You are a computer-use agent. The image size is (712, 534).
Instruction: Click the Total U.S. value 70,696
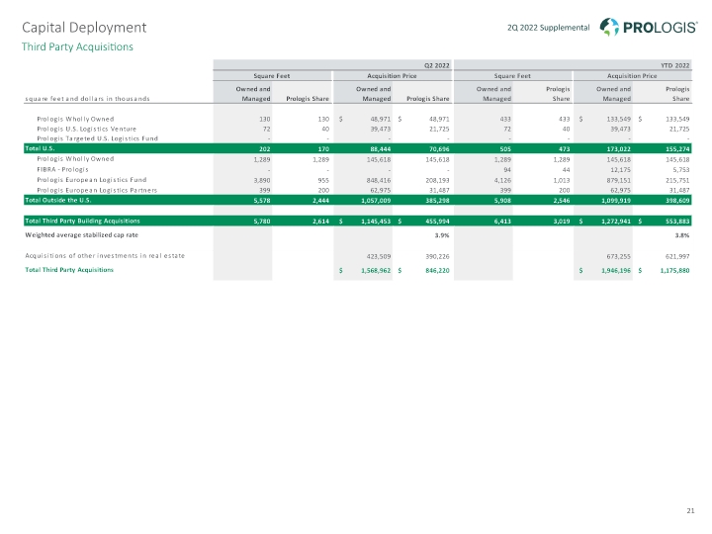coord(439,149)
